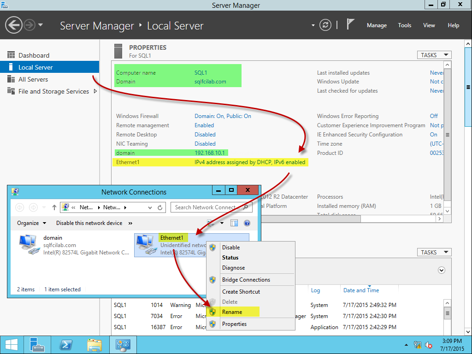Open Server Manager from the taskbar
This screenshot has width=472, height=354.
pyautogui.click(x=37, y=345)
